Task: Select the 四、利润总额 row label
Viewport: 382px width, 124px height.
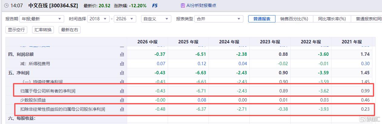Action: (21, 54)
